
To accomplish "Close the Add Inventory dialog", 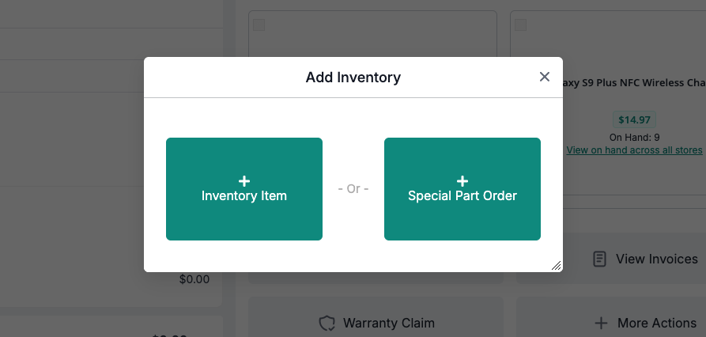I will [544, 77].
